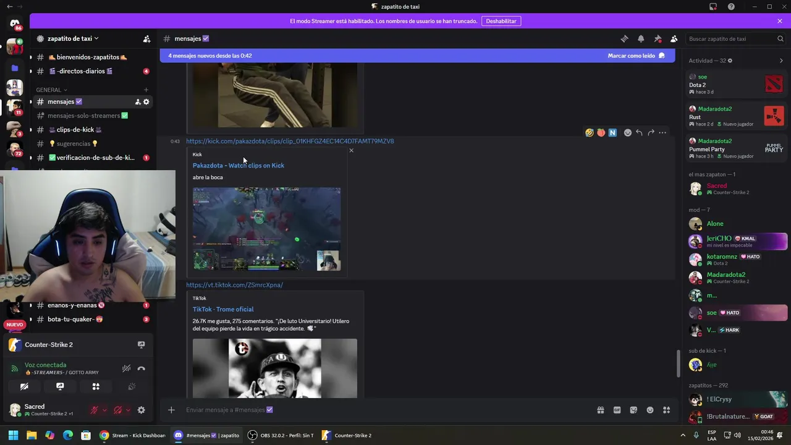The width and height of the screenshot is (791, 445).
Task: Open more options ellipsis on message
Action: [662, 132]
